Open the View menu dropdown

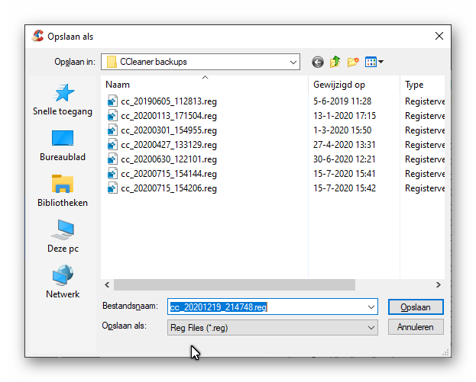tap(374, 62)
